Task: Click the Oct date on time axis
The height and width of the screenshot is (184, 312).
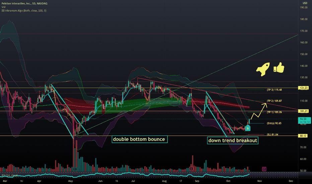Action: pos(228,181)
